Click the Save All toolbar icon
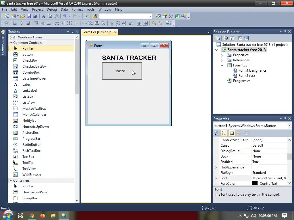 tap(35, 16)
